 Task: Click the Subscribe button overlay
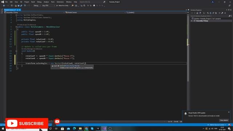tap(27, 123)
